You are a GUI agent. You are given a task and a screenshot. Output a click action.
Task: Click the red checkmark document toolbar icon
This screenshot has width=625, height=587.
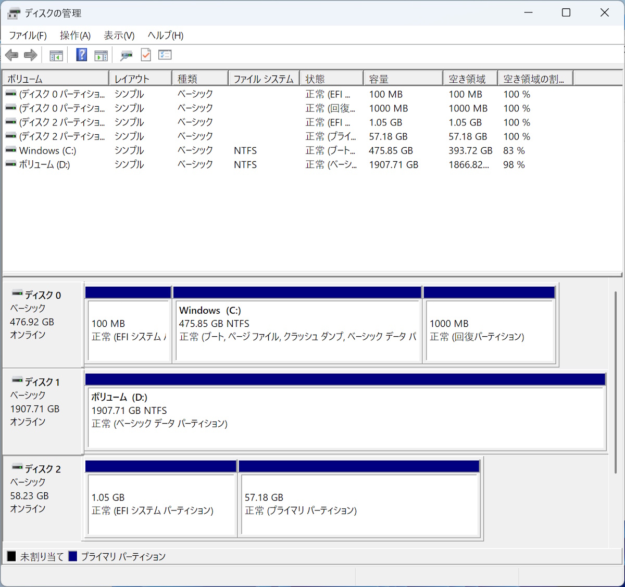point(146,55)
